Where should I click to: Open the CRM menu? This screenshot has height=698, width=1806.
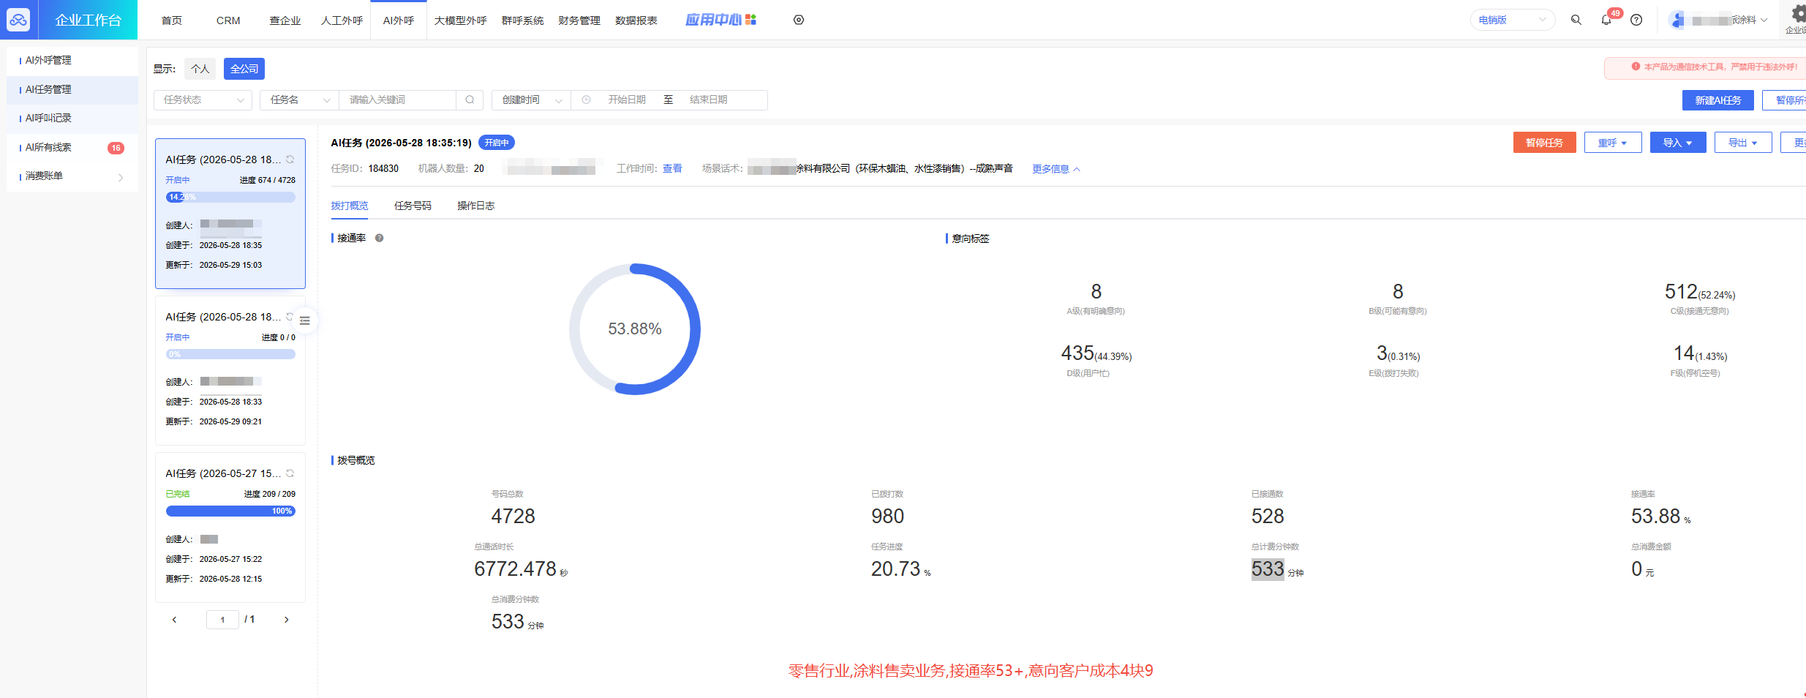coord(228,20)
